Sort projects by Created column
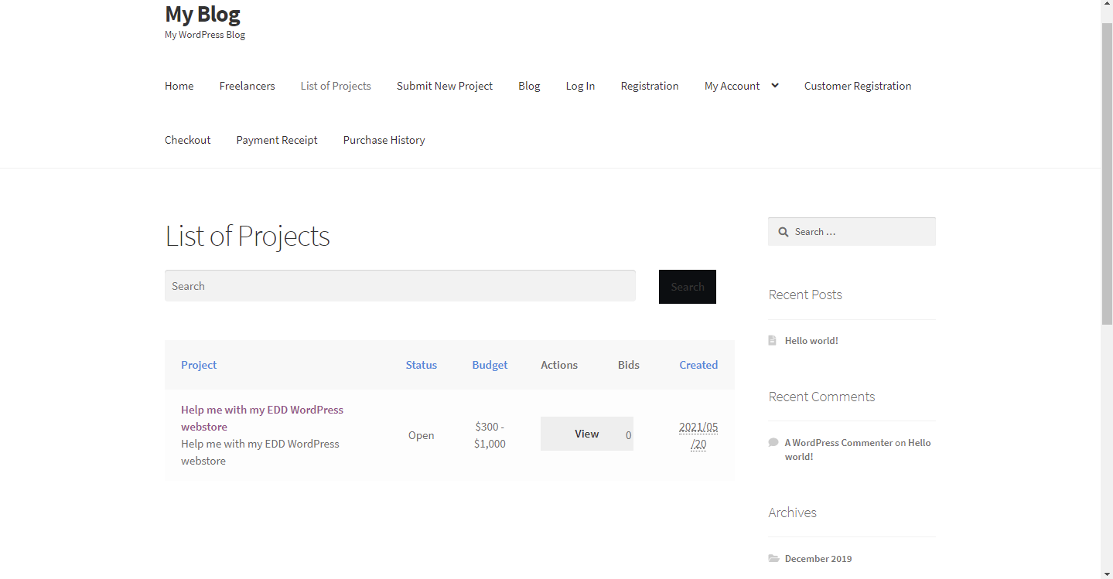This screenshot has width=1113, height=579. tap(698, 365)
